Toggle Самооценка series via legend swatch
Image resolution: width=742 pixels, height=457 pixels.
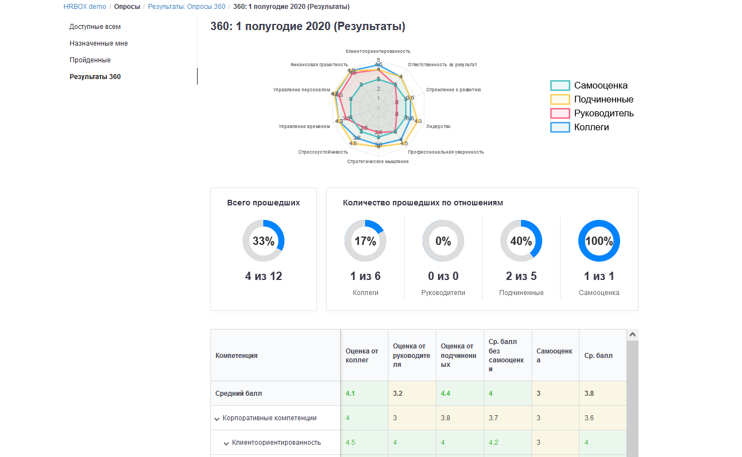pos(560,86)
